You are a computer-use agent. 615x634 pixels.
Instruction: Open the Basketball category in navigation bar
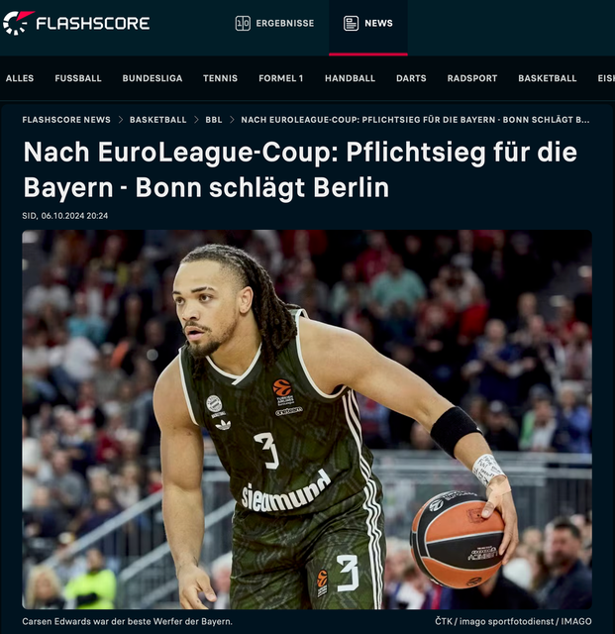tap(548, 78)
